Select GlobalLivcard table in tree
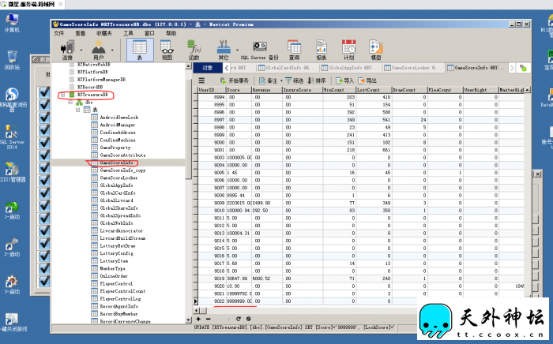The height and width of the screenshot is (344, 553). tap(115, 200)
